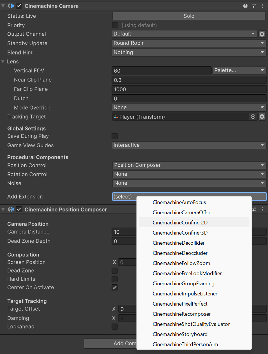Image resolution: width=268 pixels, height=354 pixels.
Task: Choose CinemachineConfiner2D from extension list
Action: pyautogui.click(x=180, y=223)
